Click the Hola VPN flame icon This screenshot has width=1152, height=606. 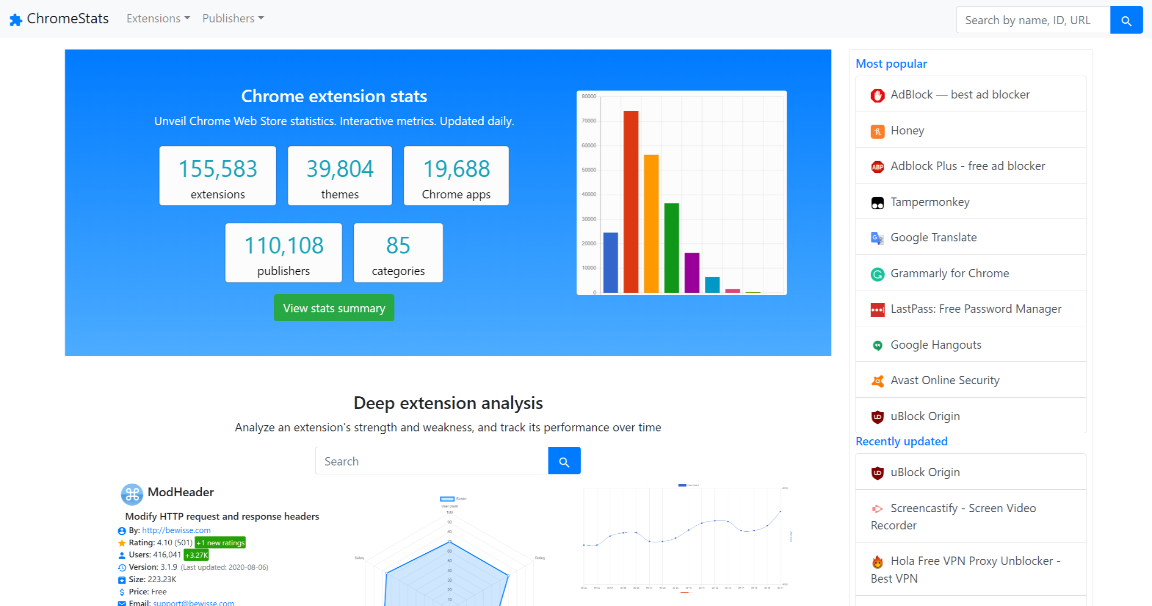tap(877, 562)
